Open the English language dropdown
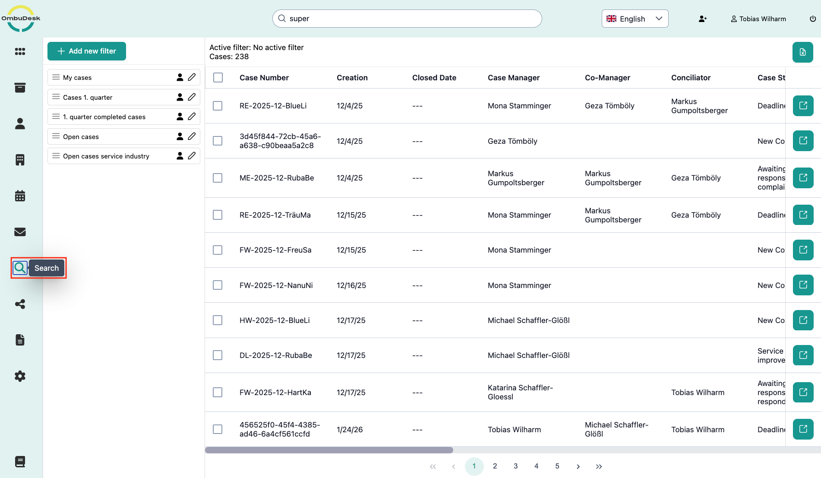Image resolution: width=821 pixels, height=478 pixels. [635, 19]
